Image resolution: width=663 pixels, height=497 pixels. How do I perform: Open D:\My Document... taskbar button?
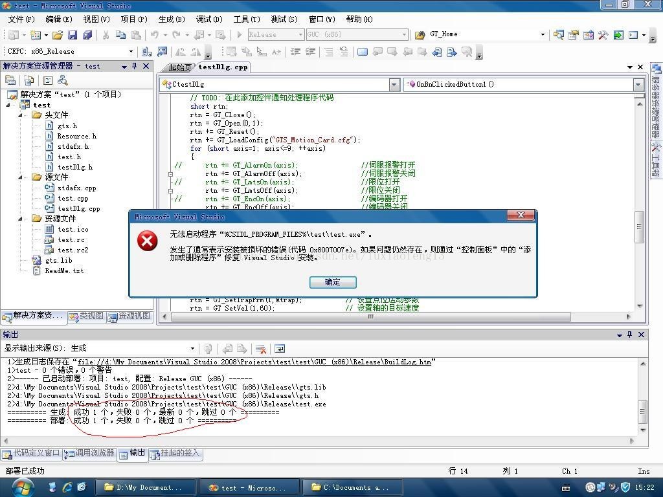(x=145, y=488)
